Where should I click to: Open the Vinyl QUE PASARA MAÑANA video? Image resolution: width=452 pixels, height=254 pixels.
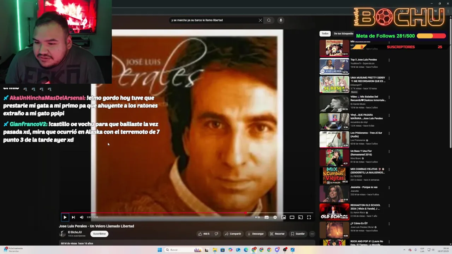[334, 121]
